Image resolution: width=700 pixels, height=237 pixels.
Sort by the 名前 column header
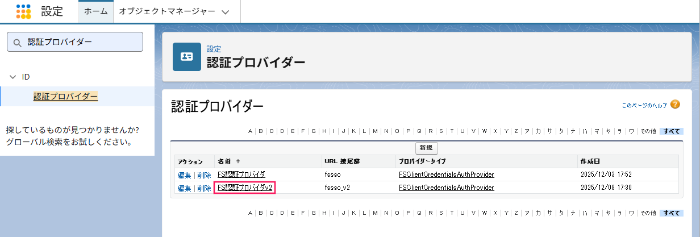224,161
